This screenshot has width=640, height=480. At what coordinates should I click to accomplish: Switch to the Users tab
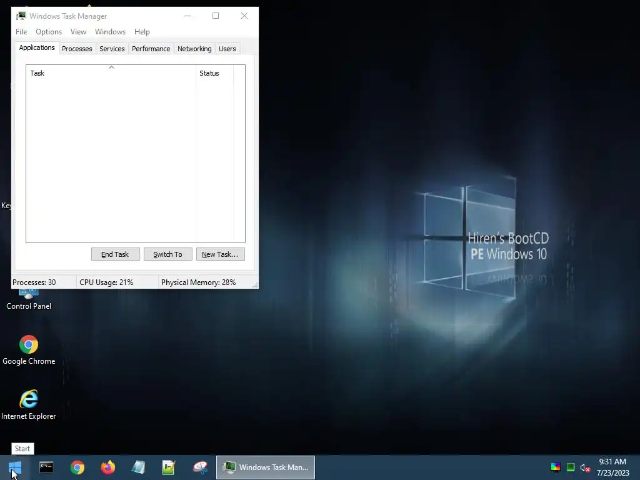click(x=227, y=49)
